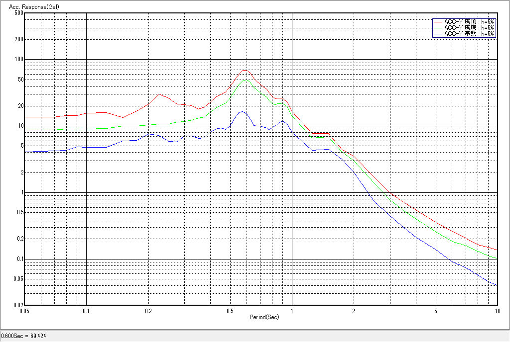The width and height of the screenshot is (510, 342).
Task: Click the Period(Sec) axis title
Action: (264, 317)
